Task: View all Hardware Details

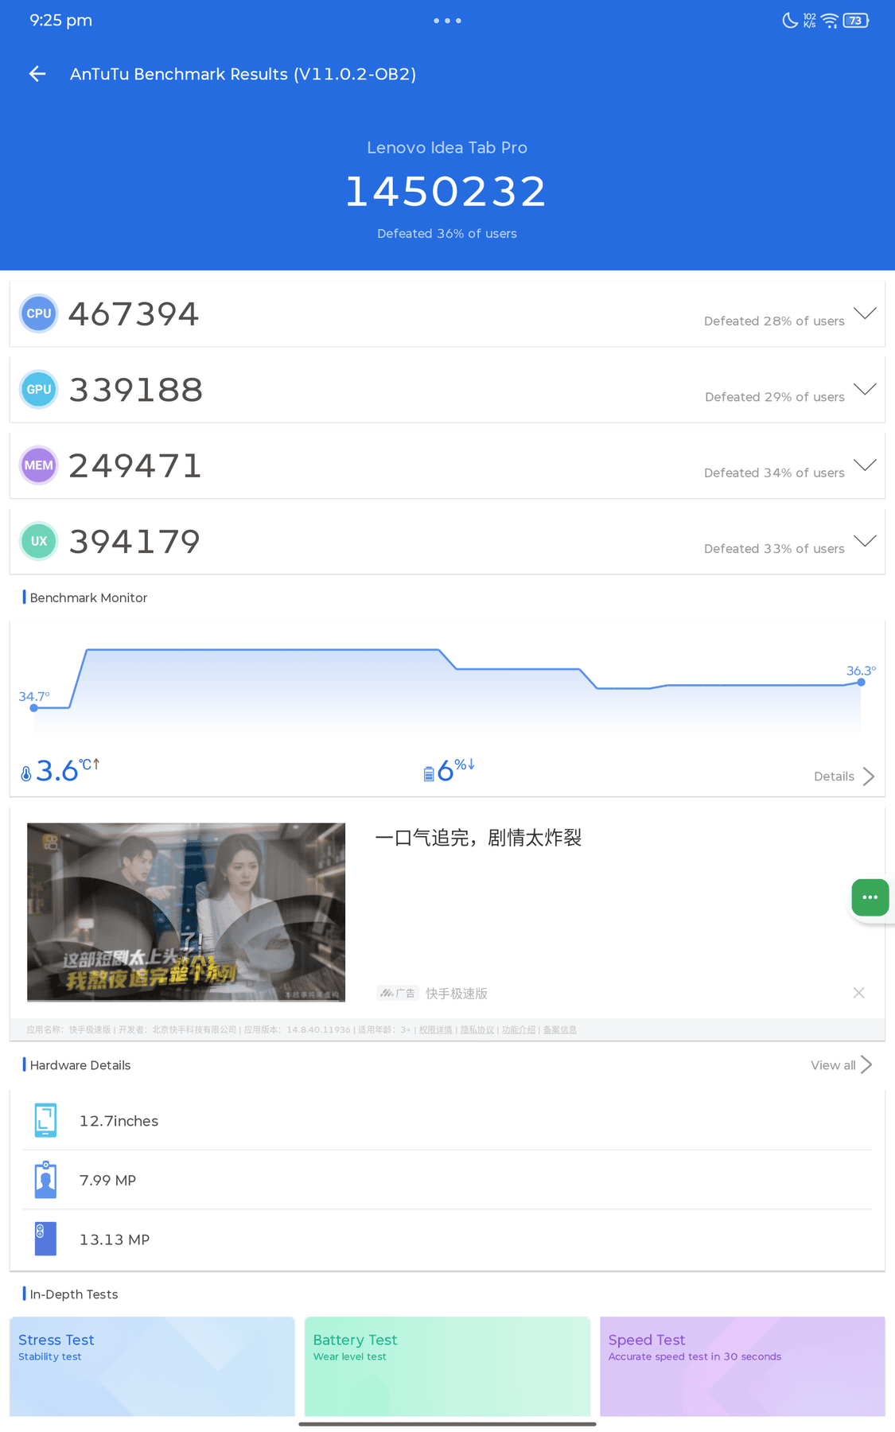Action: point(842,1065)
